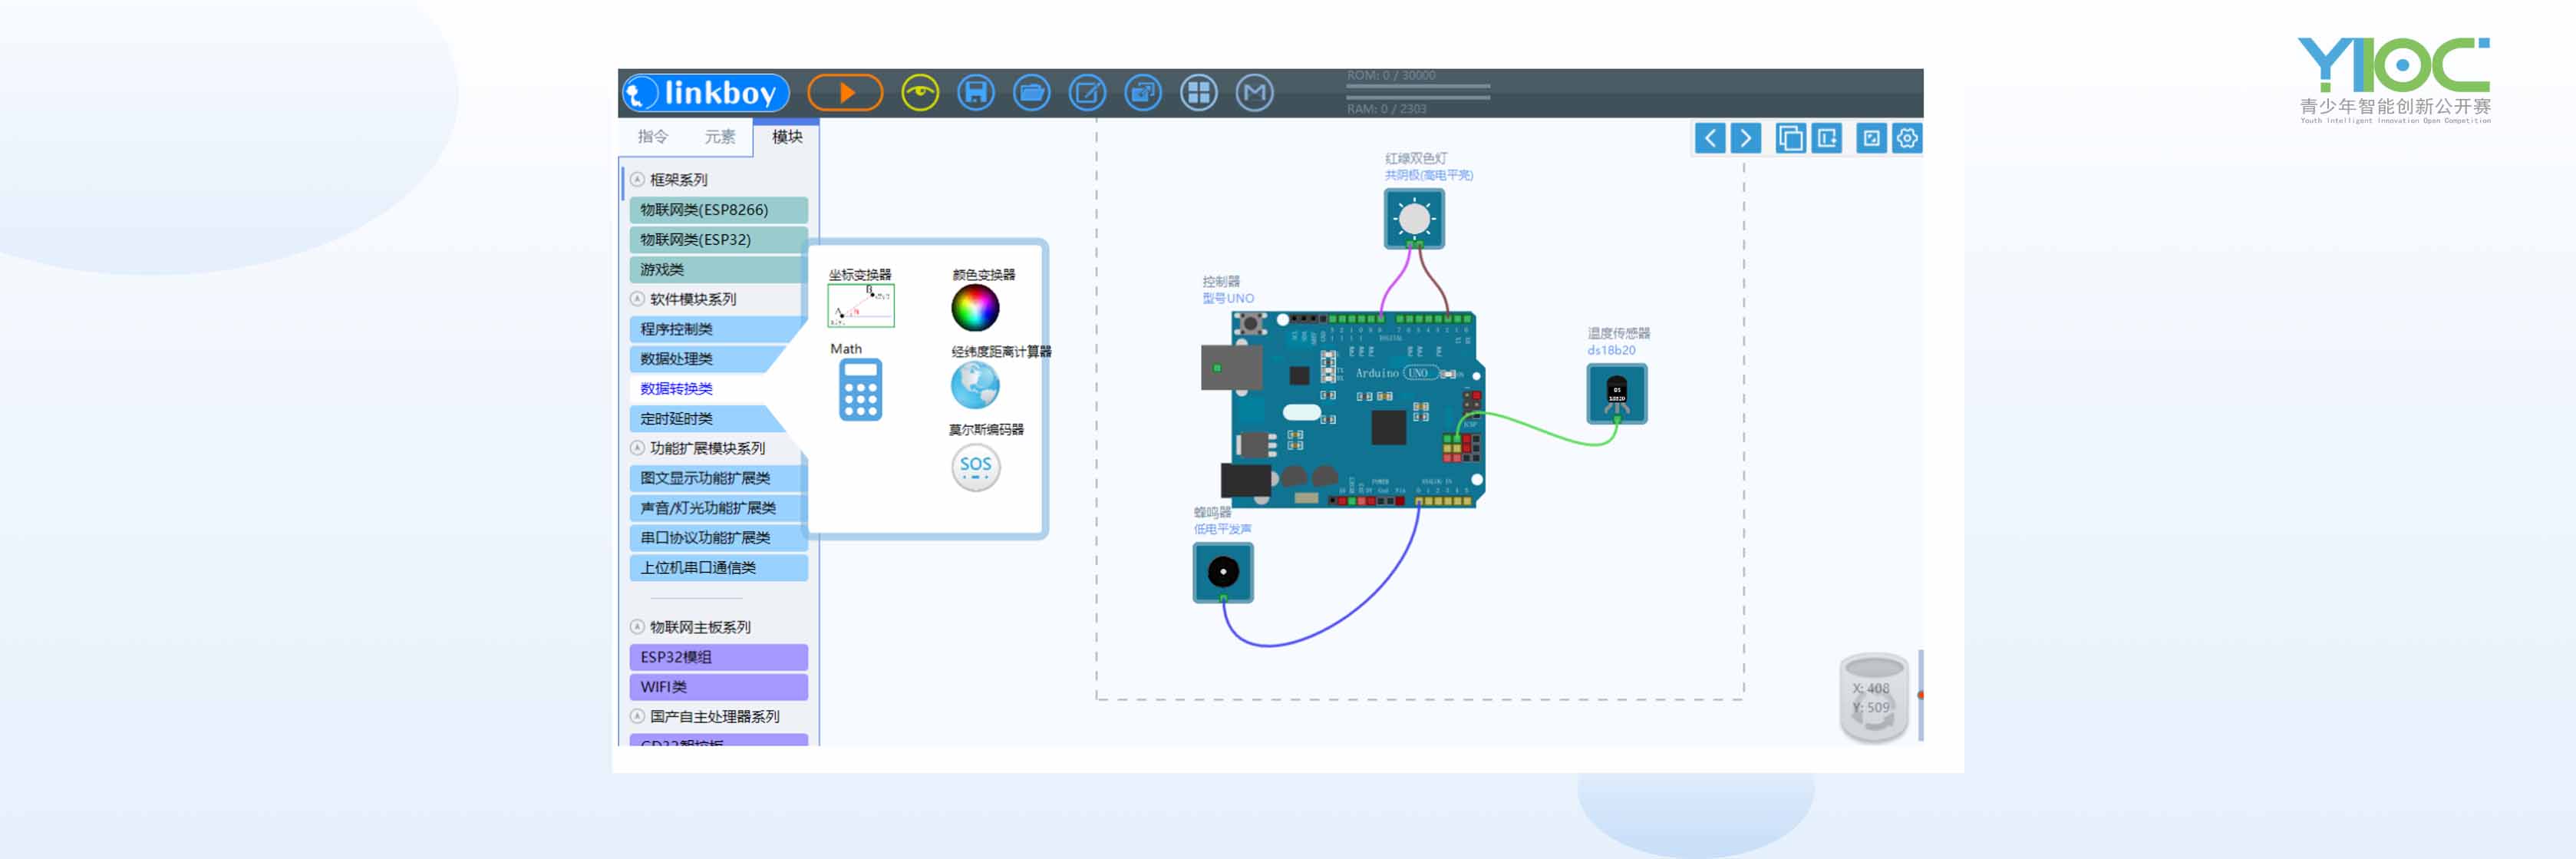The width and height of the screenshot is (2576, 859).
Task: Click the orange play run button
Action: tap(845, 93)
